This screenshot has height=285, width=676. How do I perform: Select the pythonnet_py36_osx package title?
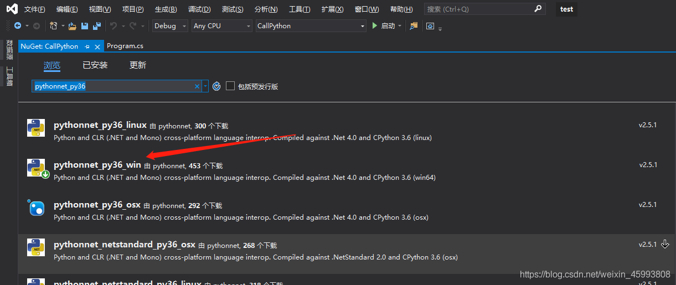pos(97,205)
